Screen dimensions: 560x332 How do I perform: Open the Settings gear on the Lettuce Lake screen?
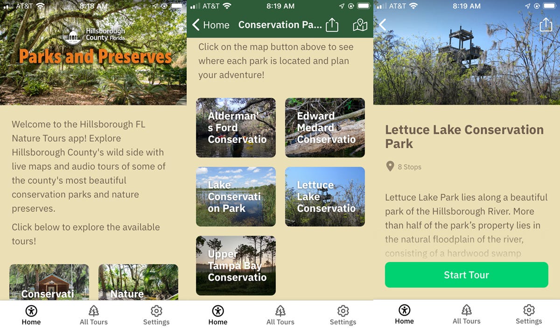[529, 311]
